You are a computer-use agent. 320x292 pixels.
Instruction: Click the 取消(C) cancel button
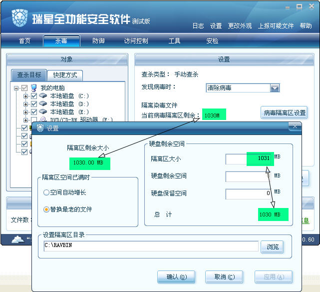(x=224, y=277)
